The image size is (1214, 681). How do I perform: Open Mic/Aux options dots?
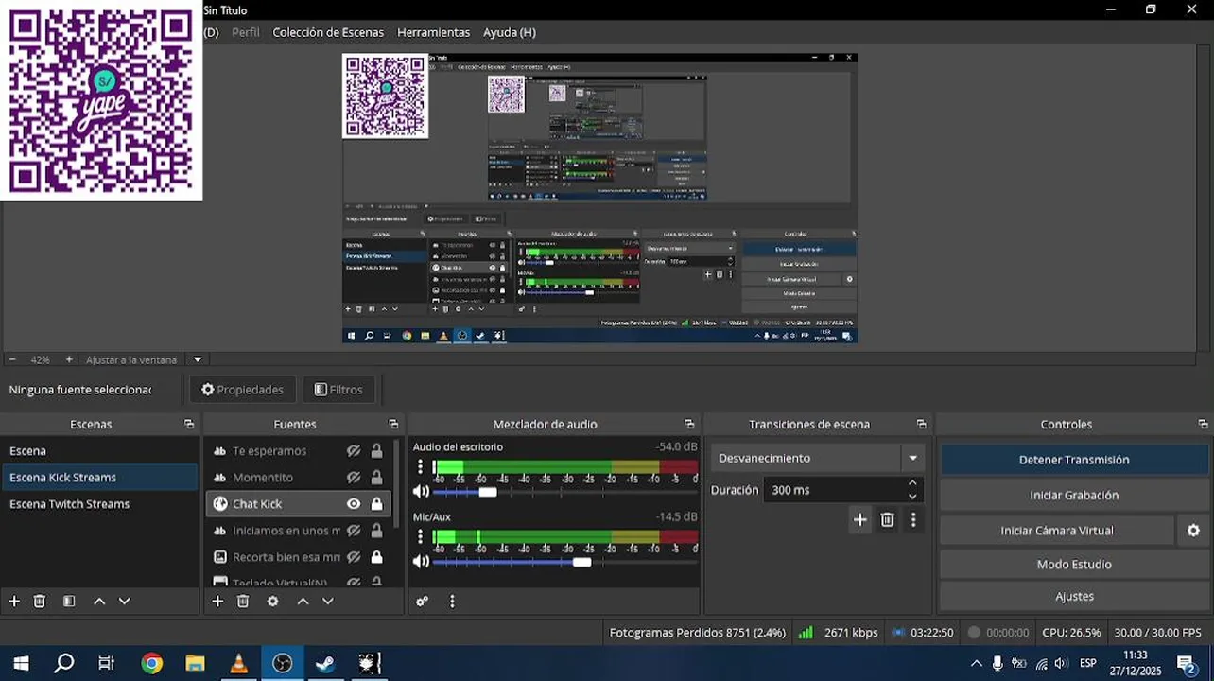pos(421,537)
